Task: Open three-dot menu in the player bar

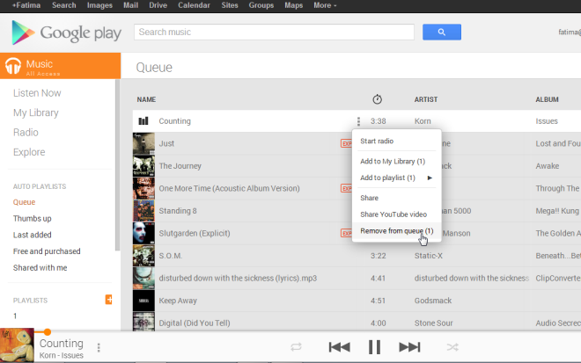Action: click(x=99, y=347)
